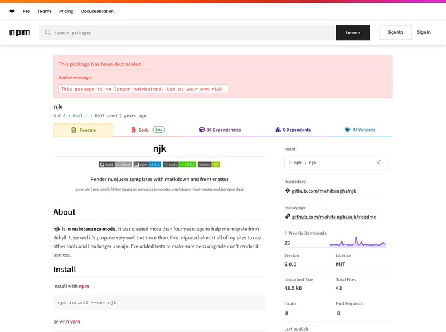Click the magnifying glass search icon
The image size is (446, 332).
[48, 32]
